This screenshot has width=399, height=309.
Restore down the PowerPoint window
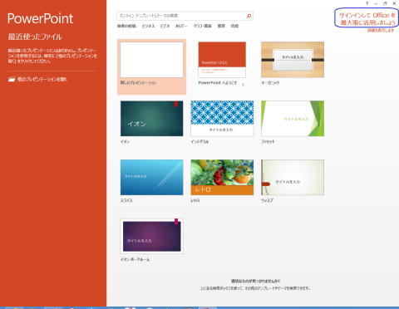pyautogui.click(x=385, y=3)
